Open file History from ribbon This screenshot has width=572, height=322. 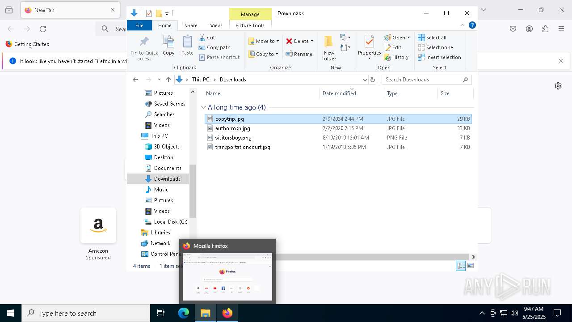coord(396,57)
